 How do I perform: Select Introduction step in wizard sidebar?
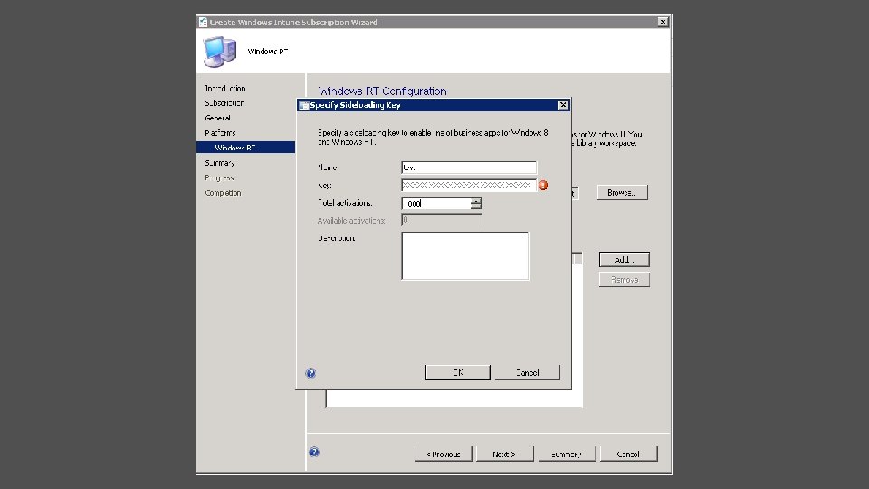pyautogui.click(x=225, y=88)
